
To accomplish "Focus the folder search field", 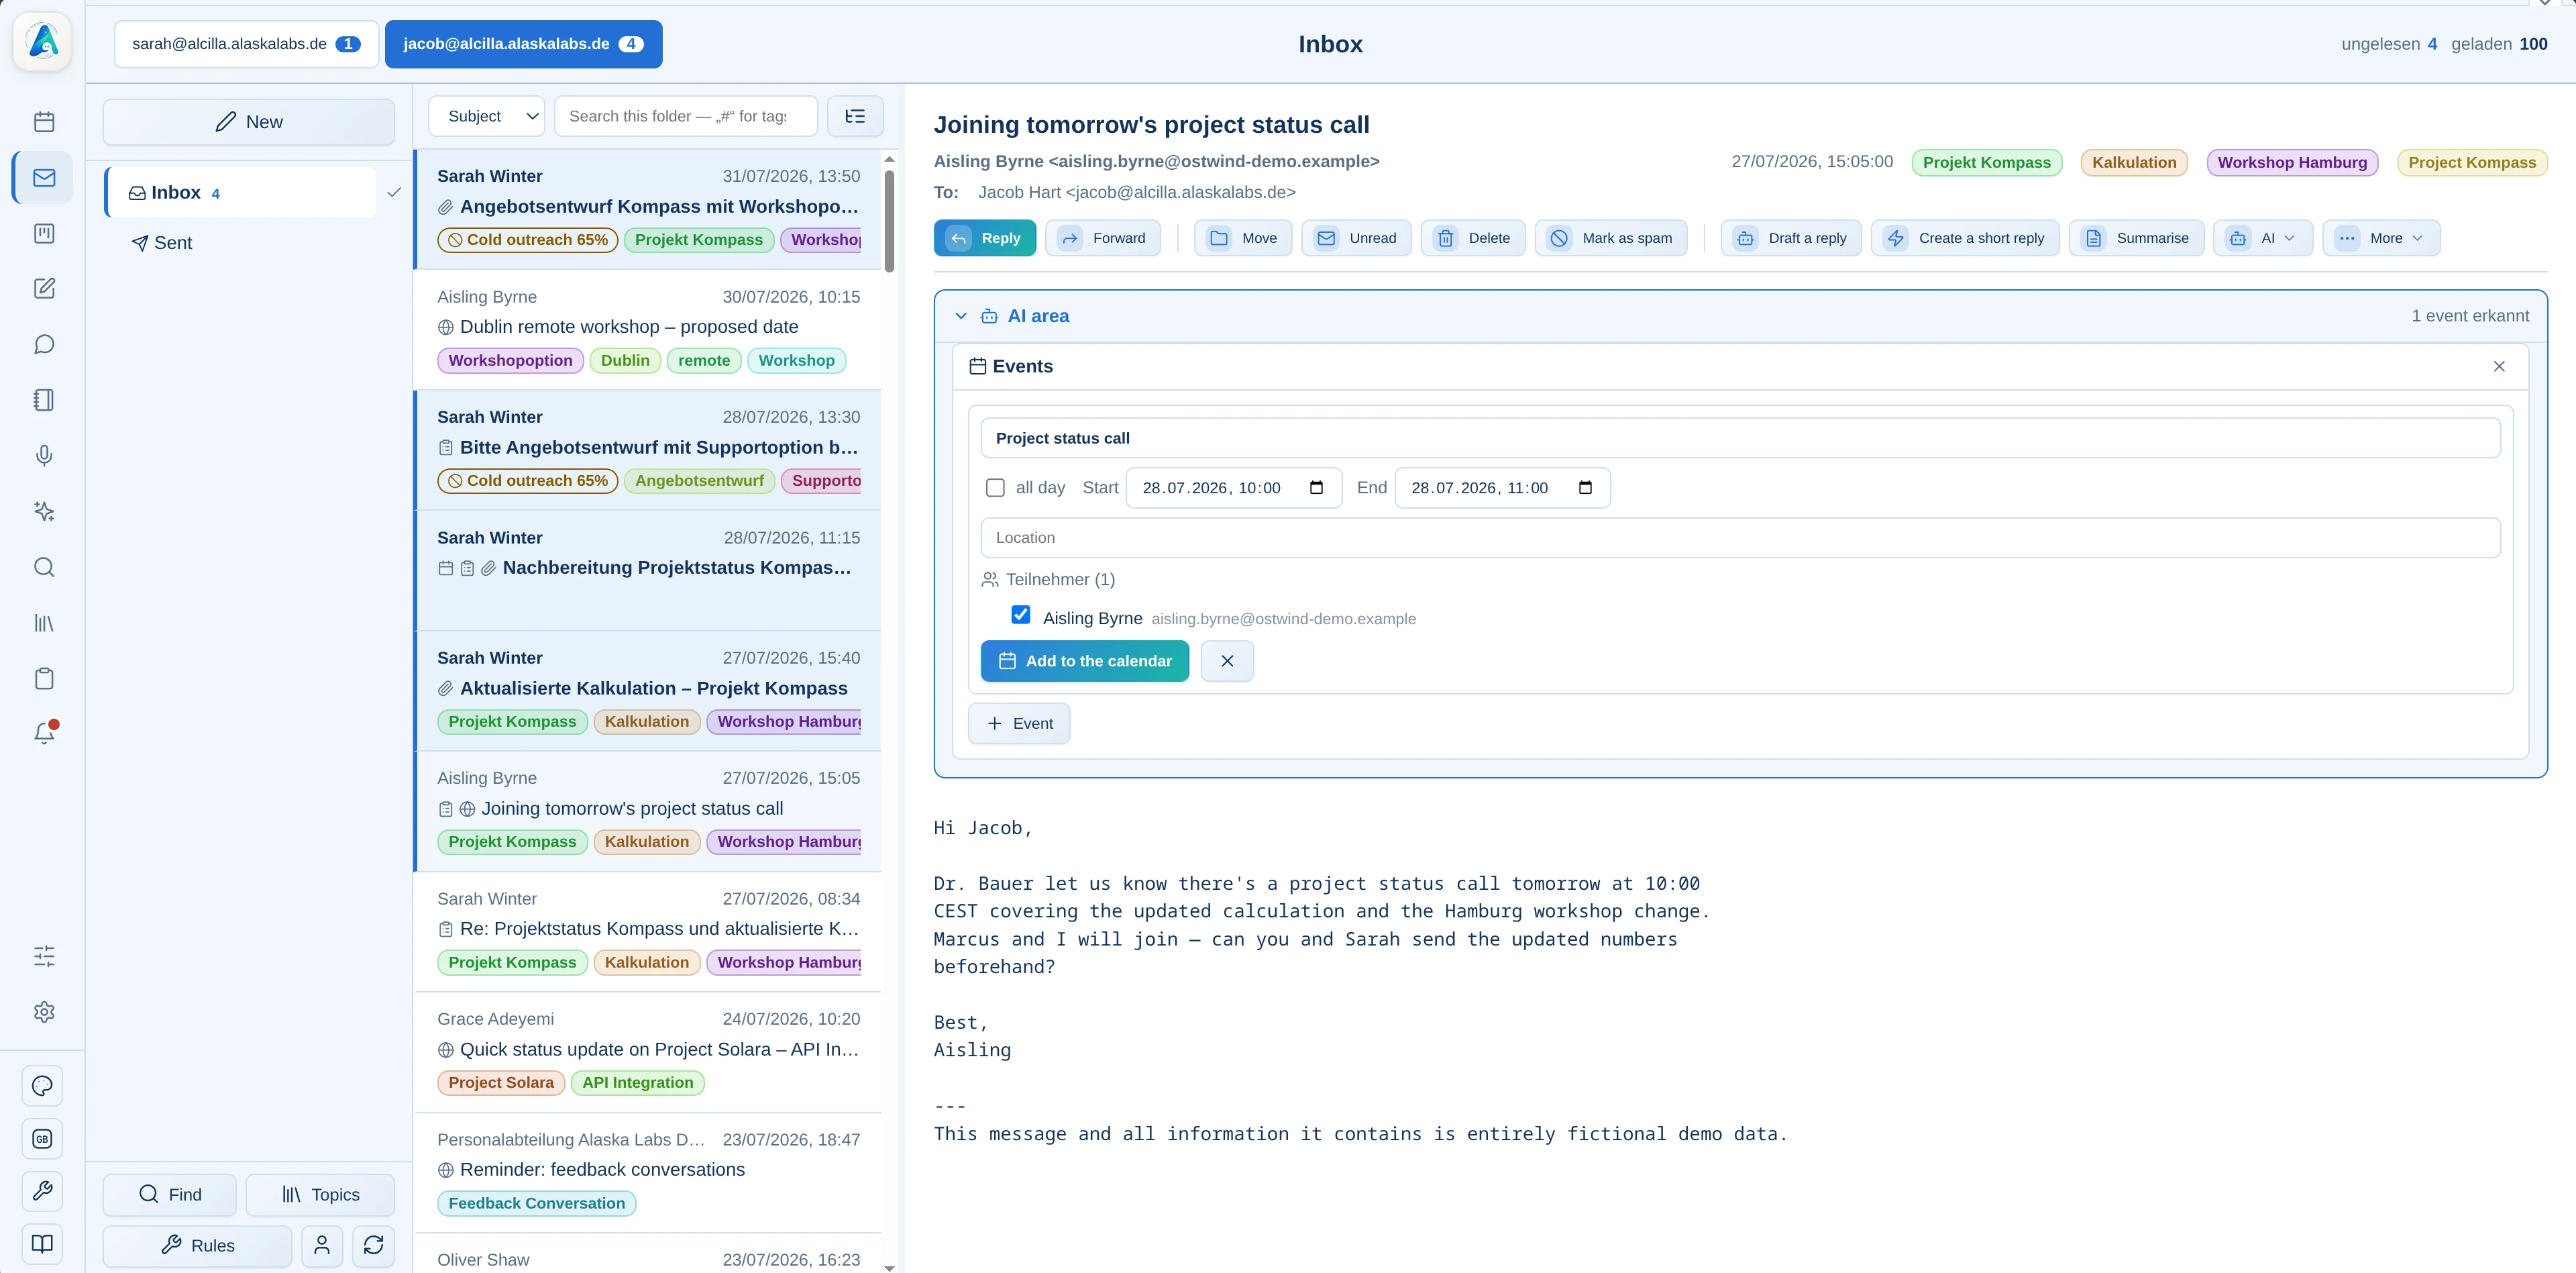I will [686, 116].
